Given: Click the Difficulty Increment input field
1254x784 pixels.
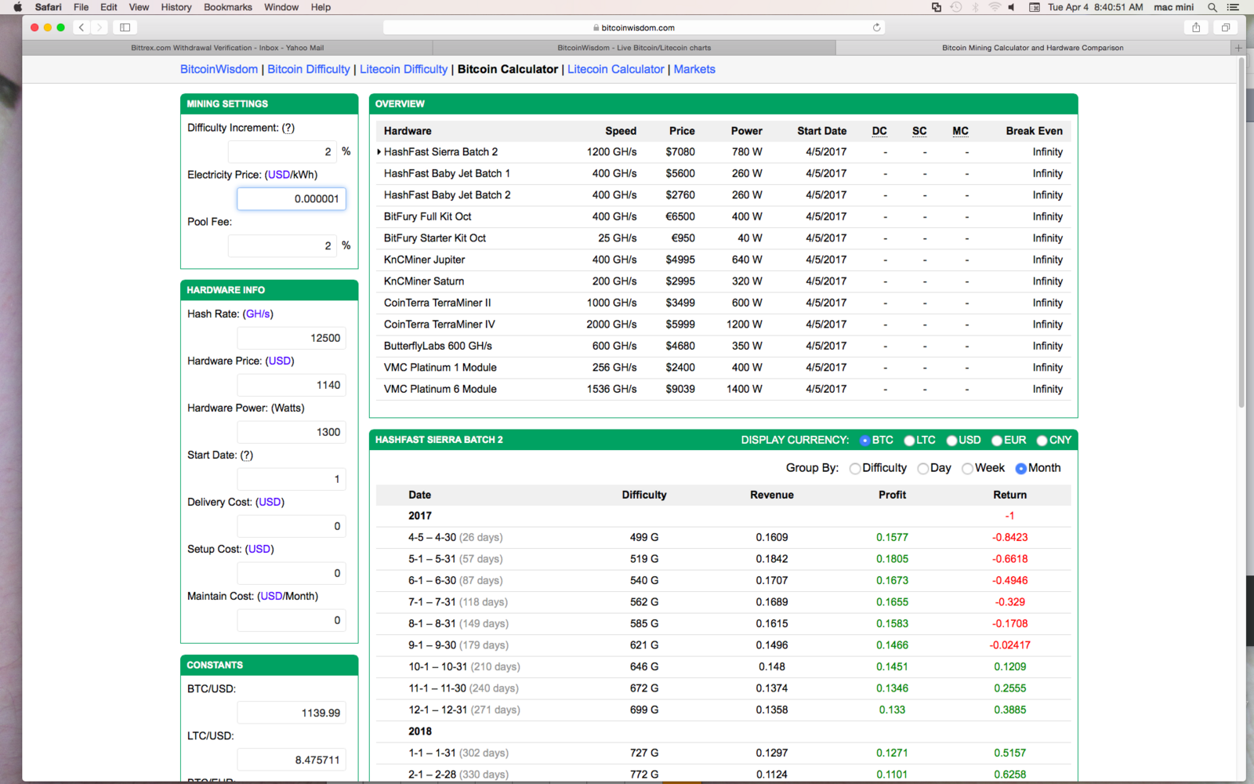Looking at the screenshot, I should [282, 151].
